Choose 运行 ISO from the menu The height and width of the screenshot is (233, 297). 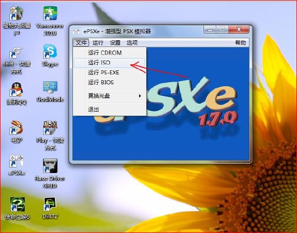click(109, 62)
